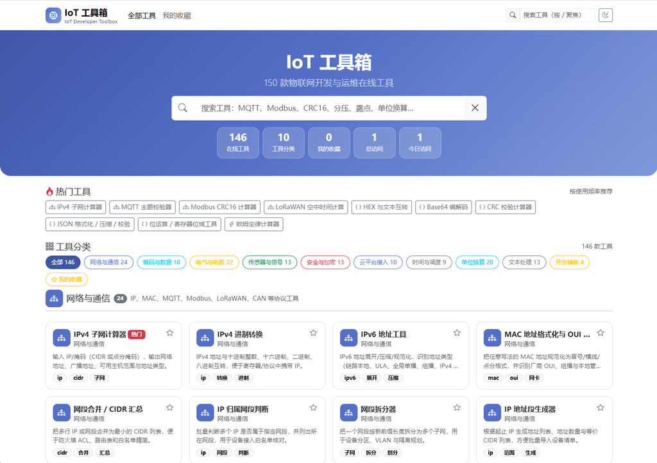The image size is (657, 463).
Task: Toggle dark mode moon icon
Action: point(606,15)
